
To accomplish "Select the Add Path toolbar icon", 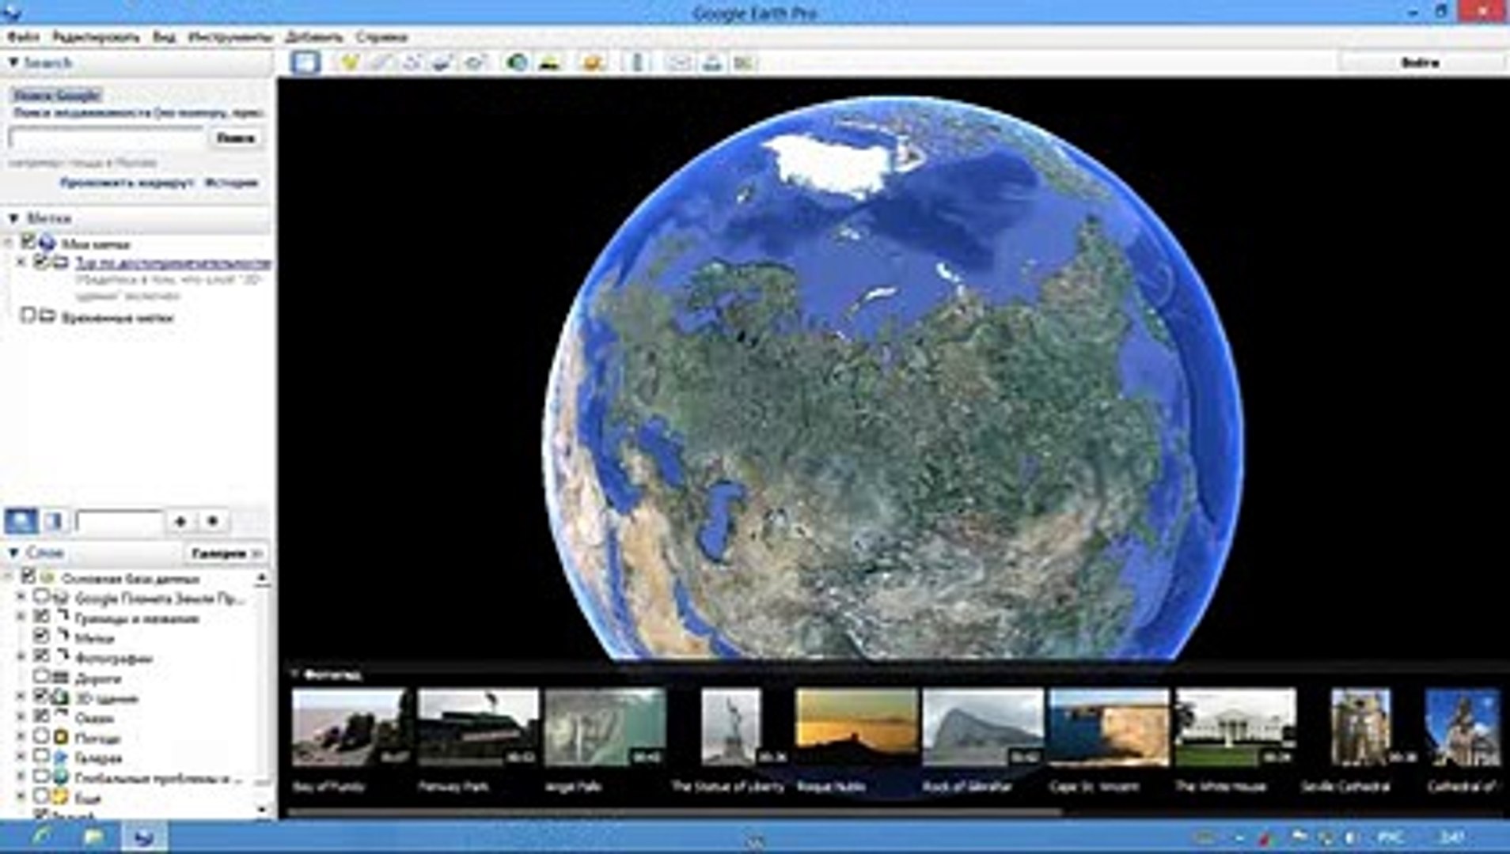I will 412,62.
